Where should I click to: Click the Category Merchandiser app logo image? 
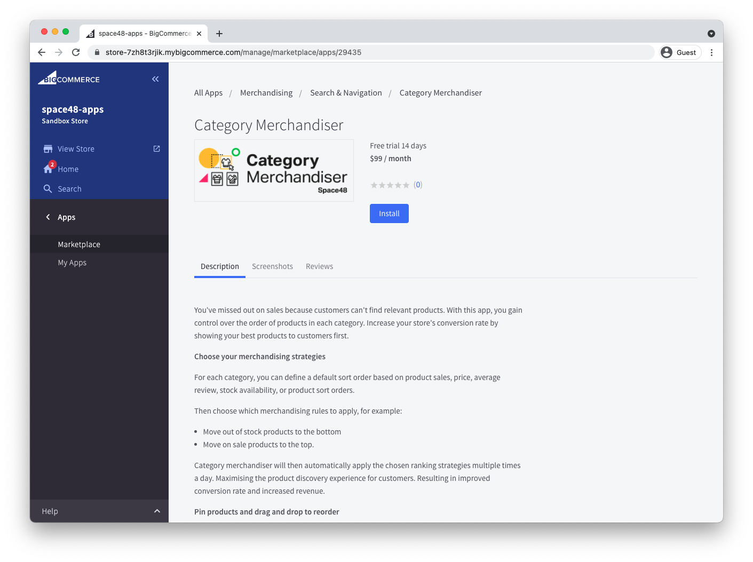[x=274, y=171]
